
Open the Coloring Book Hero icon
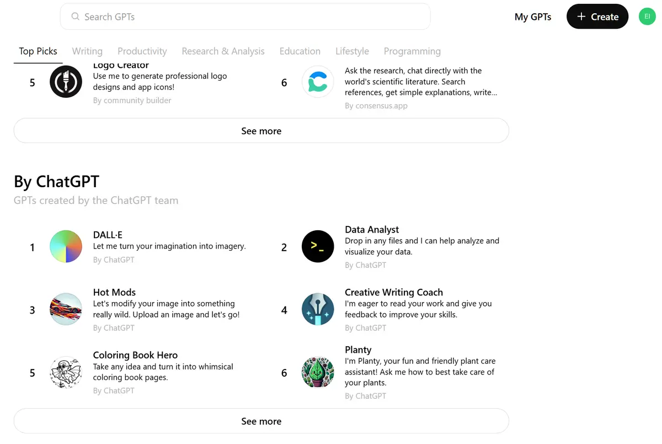click(x=66, y=373)
